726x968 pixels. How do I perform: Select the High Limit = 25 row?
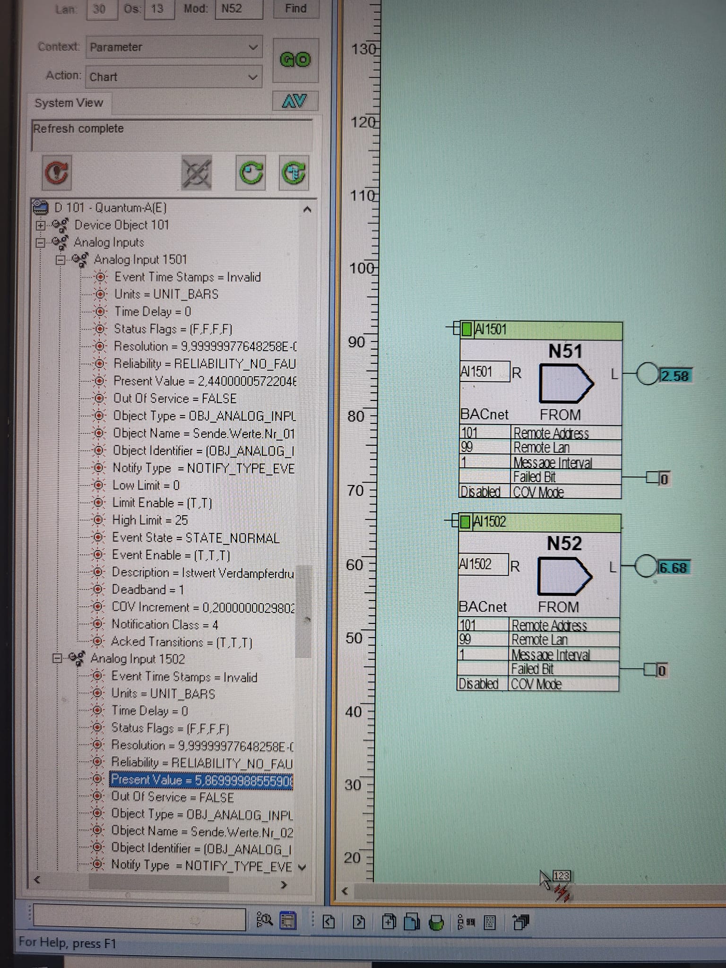[150, 520]
